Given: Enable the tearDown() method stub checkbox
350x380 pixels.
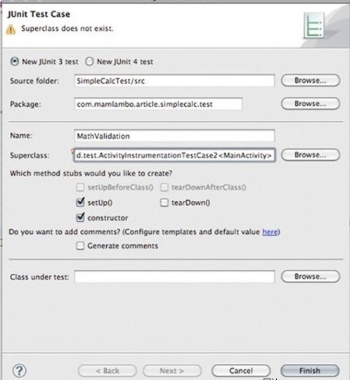Looking at the screenshot, I should click(164, 202).
